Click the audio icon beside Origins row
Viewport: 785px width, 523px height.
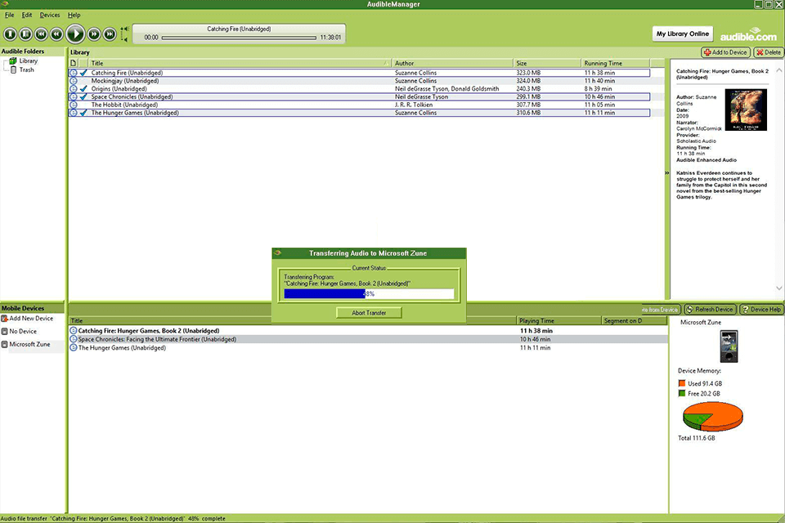click(x=74, y=89)
